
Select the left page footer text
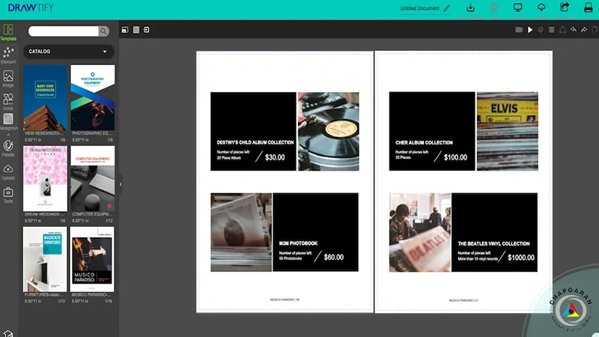(x=285, y=300)
